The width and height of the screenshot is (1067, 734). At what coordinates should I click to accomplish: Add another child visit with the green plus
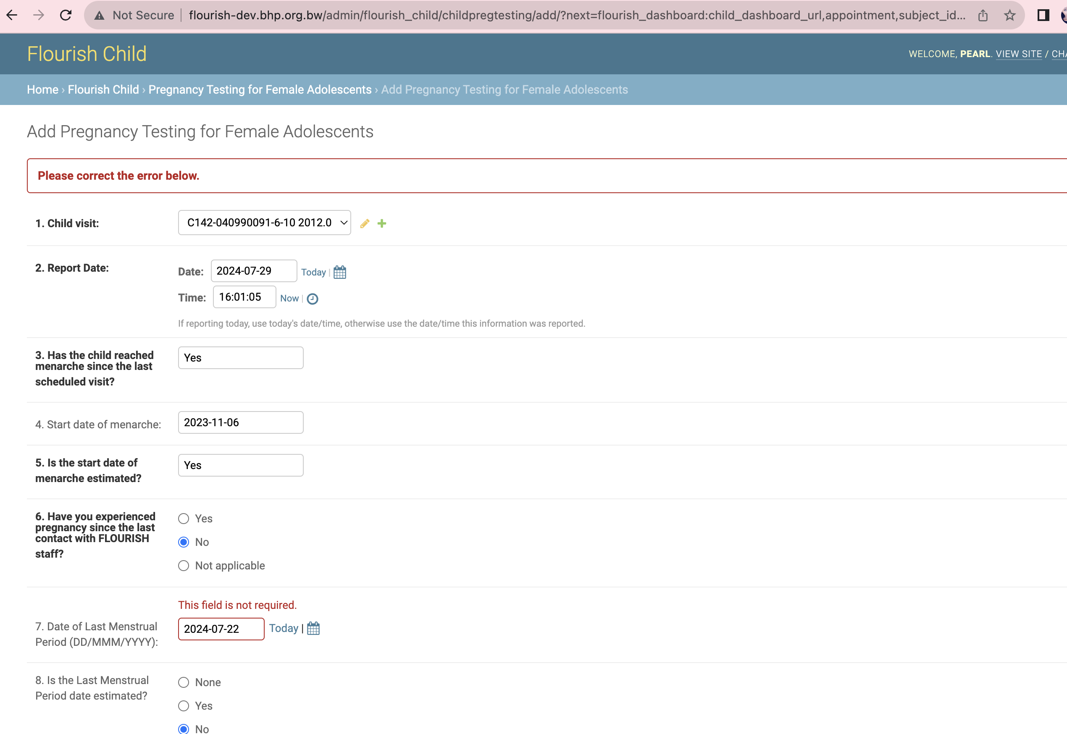[x=382, y=223]
